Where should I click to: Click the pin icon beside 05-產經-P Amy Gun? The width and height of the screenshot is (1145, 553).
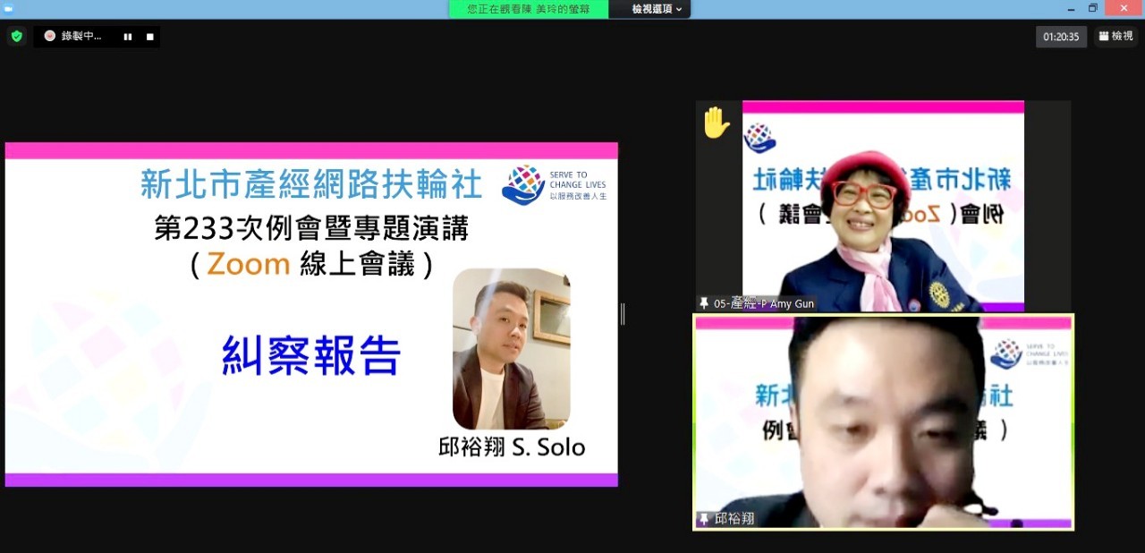tap(705, 303)
